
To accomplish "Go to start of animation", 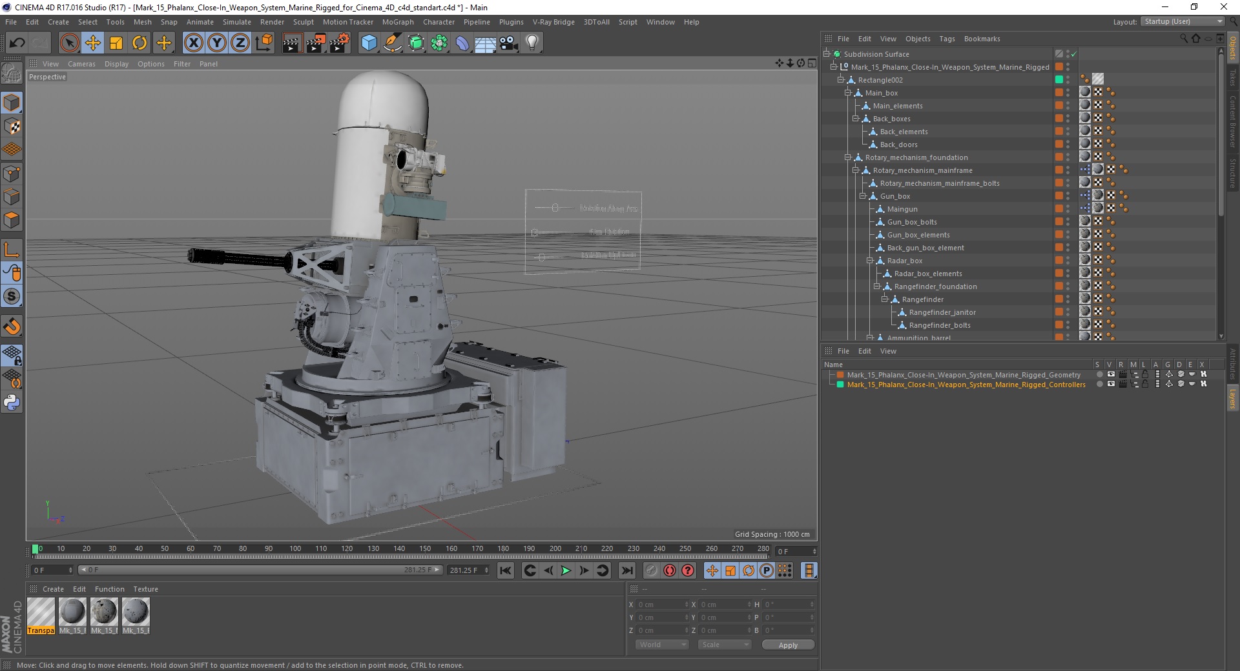I will point(506,570).
